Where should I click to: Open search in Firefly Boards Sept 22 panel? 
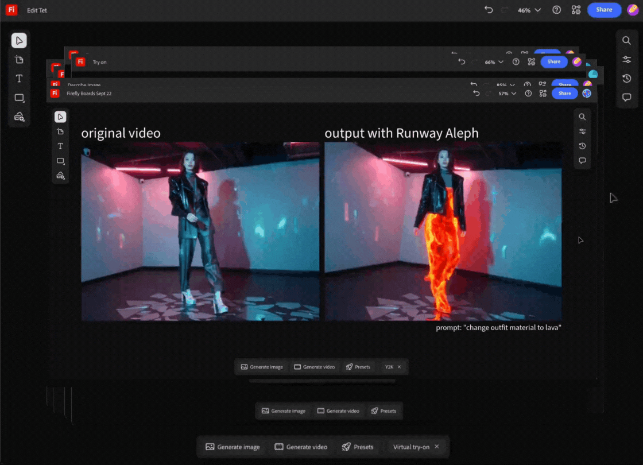tap(582, 117)
